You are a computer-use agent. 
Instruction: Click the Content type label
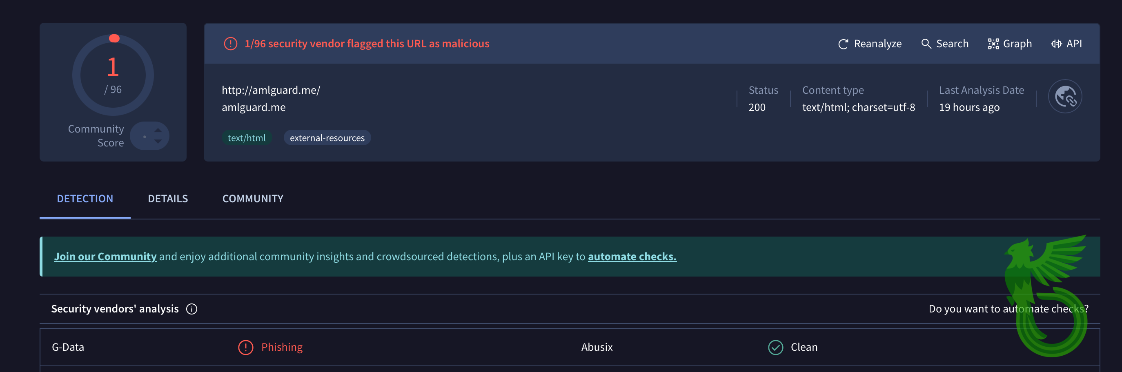pos(833,90)
